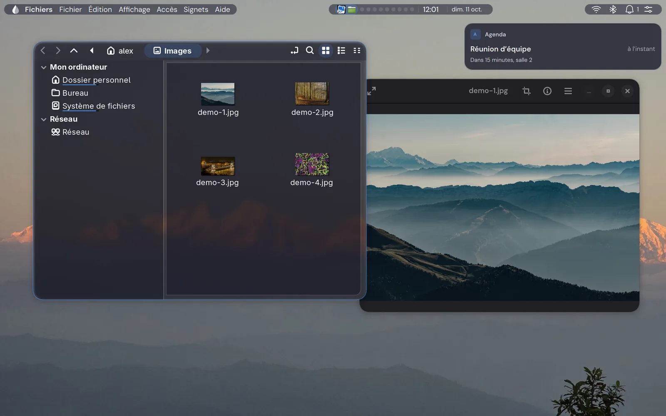
Task: Switch to compact view
Action: [357, 51]
